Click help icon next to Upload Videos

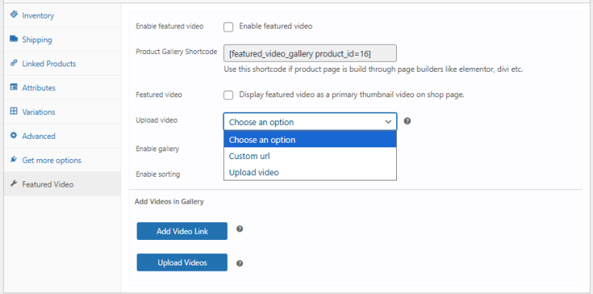point(239,263)
